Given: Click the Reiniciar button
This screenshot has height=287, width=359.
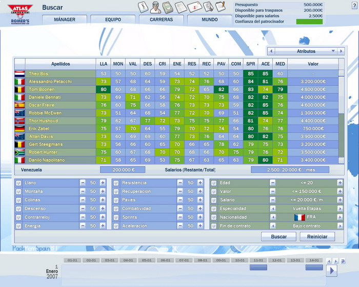Looking at the screenshot, I should tap(317, 237).
